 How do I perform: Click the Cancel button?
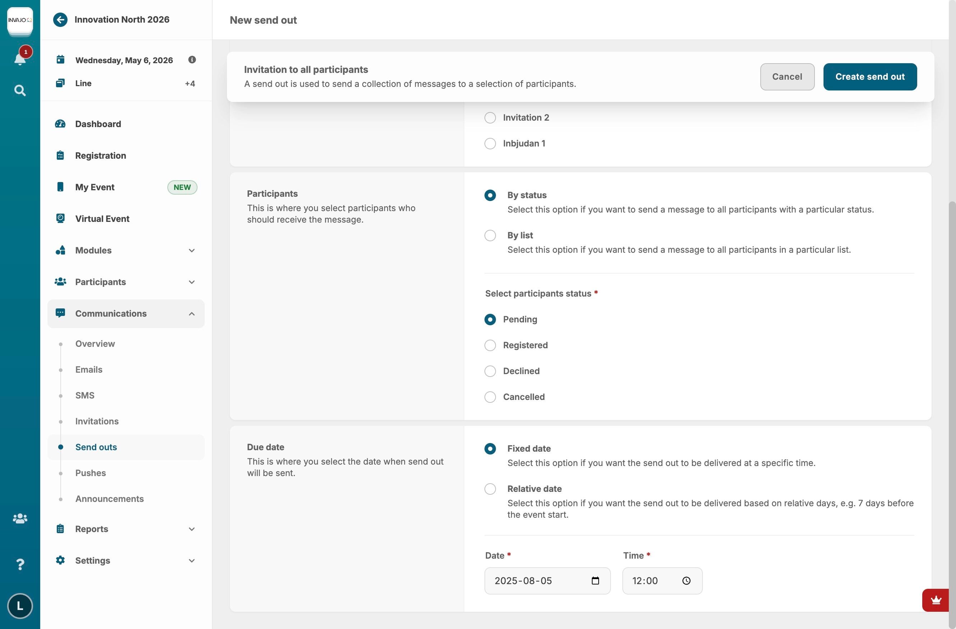787,77
